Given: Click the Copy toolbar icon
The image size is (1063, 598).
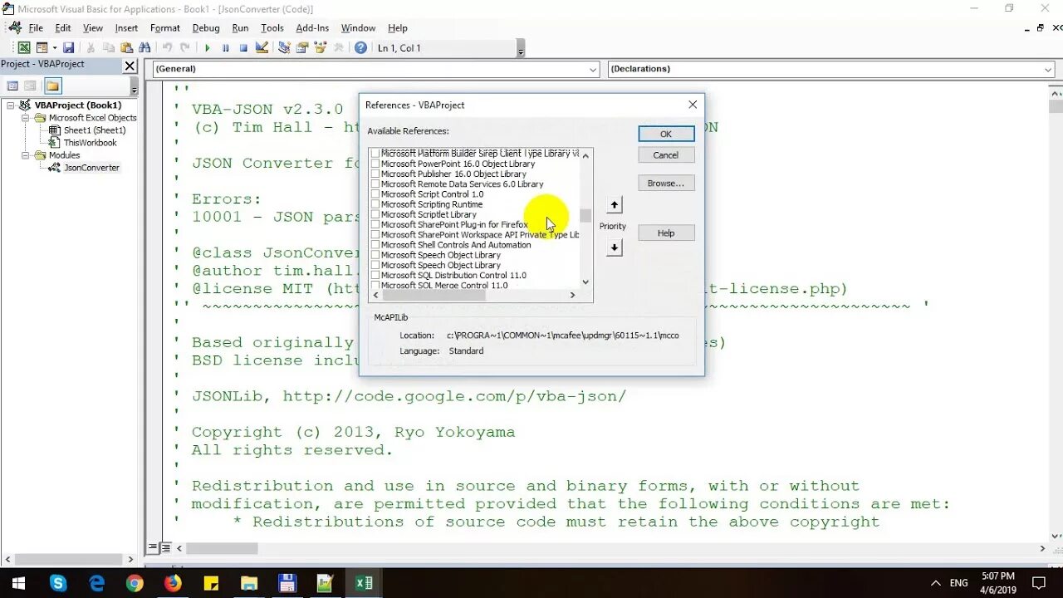Looking at the screenshot, I should coord(109,48).
